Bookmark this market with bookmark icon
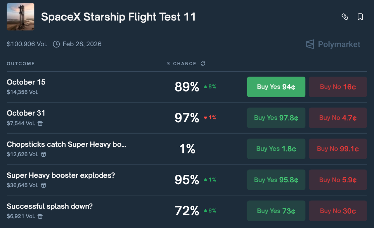 click(x=360, y=17)
